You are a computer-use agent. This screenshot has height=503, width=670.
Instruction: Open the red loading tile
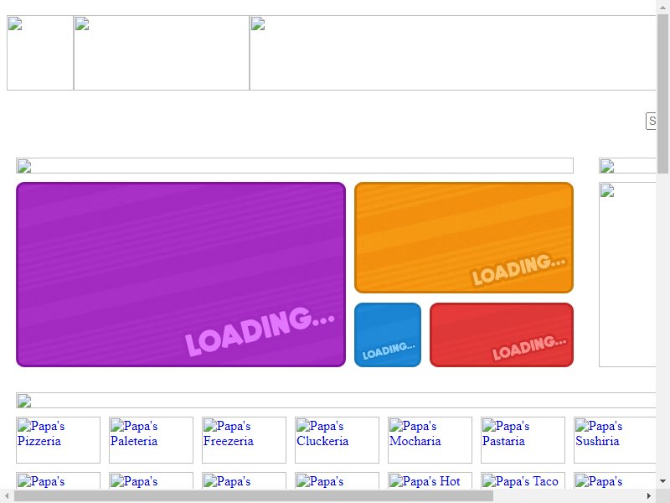[x=502, y=334]
